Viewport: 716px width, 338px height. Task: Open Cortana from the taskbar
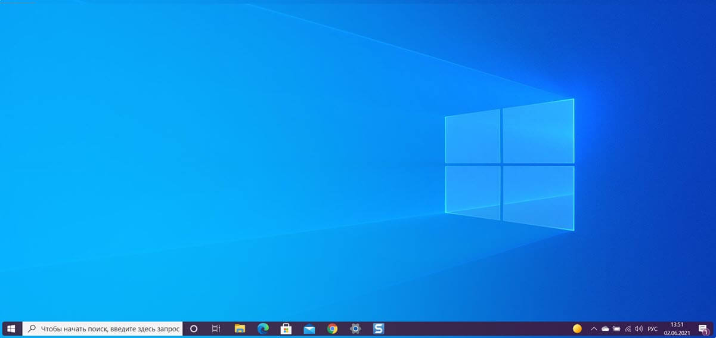pos(194,328)
